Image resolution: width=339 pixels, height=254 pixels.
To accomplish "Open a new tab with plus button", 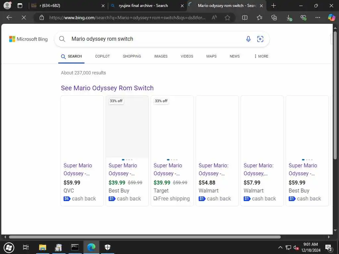I will point(273,6).
